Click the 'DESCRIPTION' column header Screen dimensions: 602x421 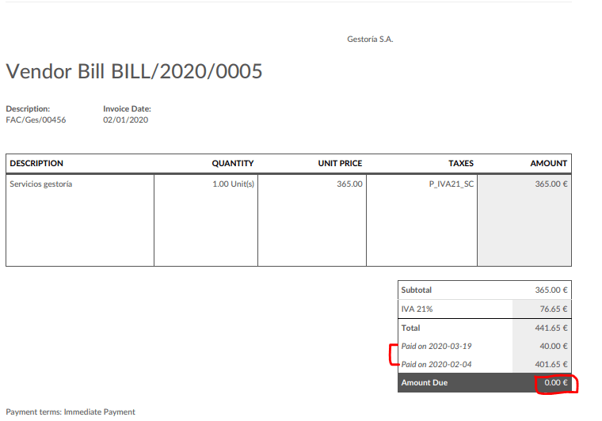point(36,163)
